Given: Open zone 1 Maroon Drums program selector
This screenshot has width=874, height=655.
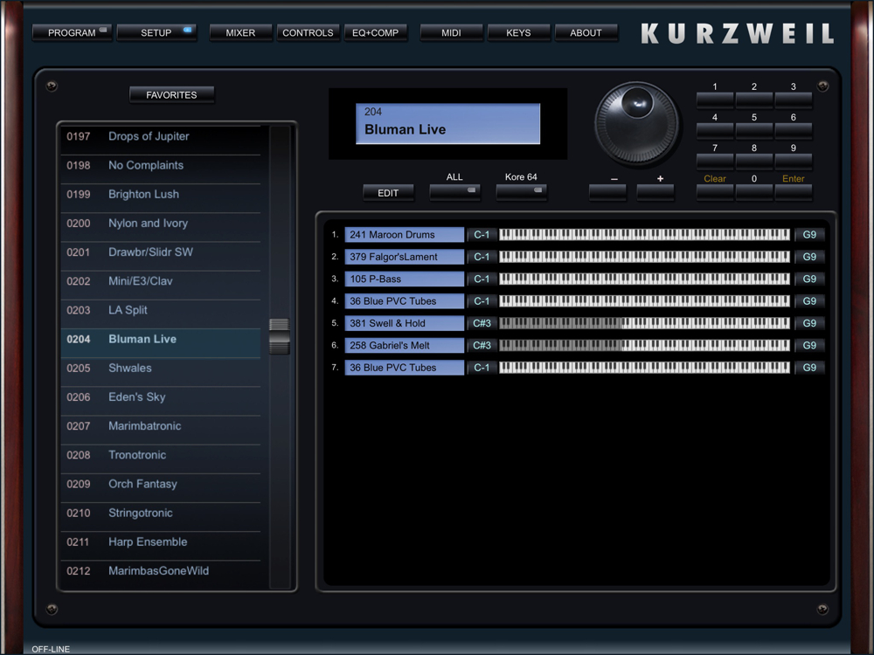Looking at the screenshot, I should 404,235.
